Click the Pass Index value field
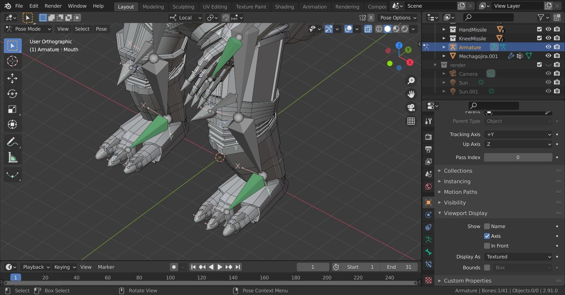Screen dimensions: 565x295 (x=518, y=157)
